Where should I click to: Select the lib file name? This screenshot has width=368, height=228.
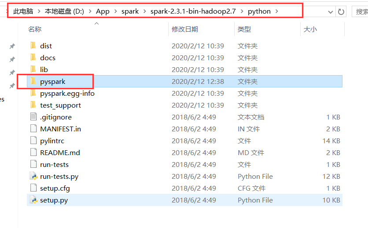(44, 69)
